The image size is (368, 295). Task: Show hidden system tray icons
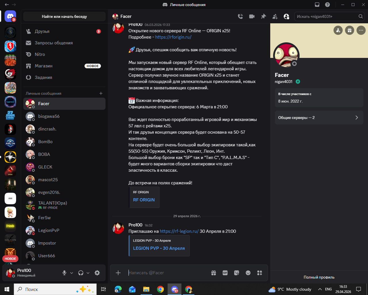(x=320, y=289)
